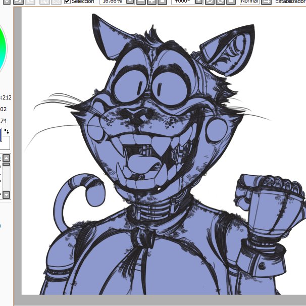The height and width of the screenshot is (306, 306).
Task: Zoom in with the plus button
Action: [151, 2]
